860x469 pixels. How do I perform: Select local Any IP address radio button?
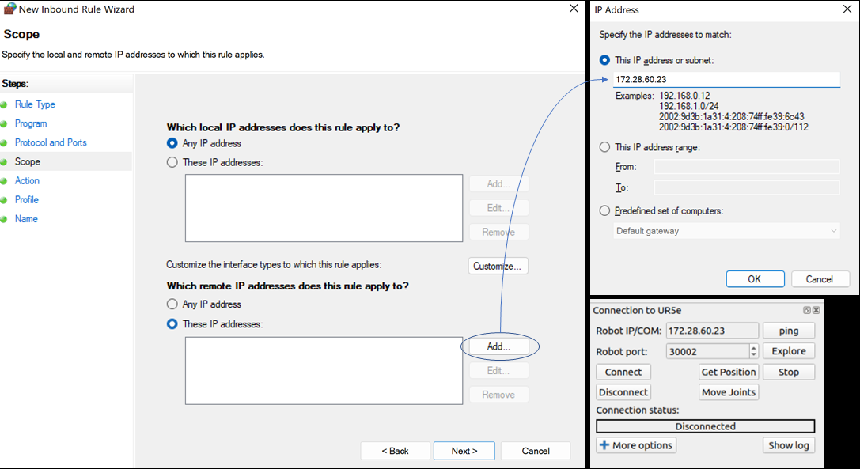coord(172,143)
